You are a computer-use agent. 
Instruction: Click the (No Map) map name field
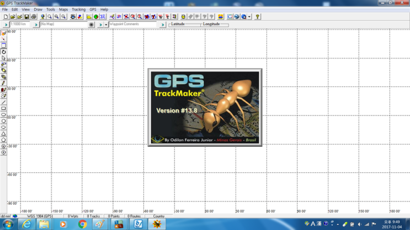tap(63, 24)
